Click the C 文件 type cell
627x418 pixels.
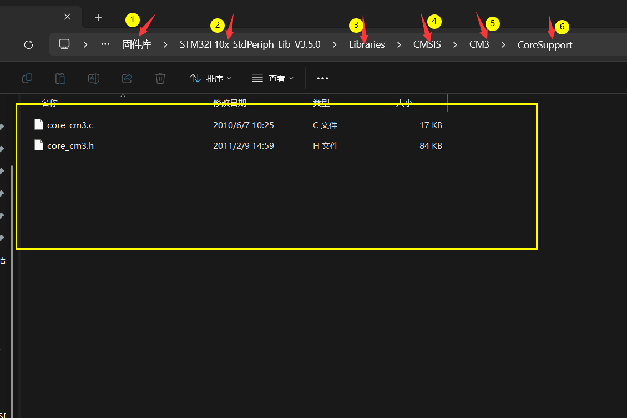point(325,125)
